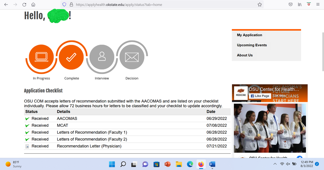This screenshot has height=170, width=324.
Task: Switch to Word on the taskbar
Action: 212,164
